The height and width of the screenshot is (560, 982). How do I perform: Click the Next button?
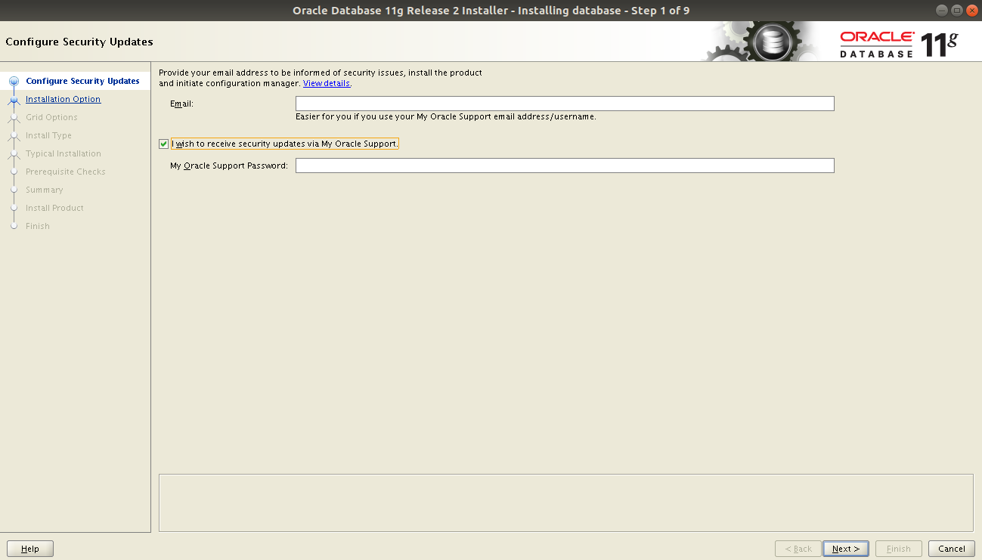pyautogui.click(x=845, y=549)
